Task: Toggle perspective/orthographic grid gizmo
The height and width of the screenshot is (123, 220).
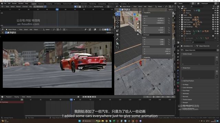Action: [138, 34]
